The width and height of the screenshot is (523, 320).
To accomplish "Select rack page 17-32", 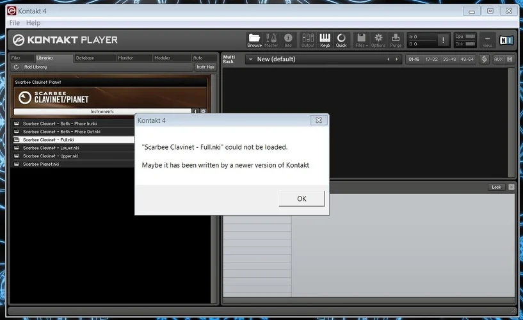I will (x=431, y=60).
